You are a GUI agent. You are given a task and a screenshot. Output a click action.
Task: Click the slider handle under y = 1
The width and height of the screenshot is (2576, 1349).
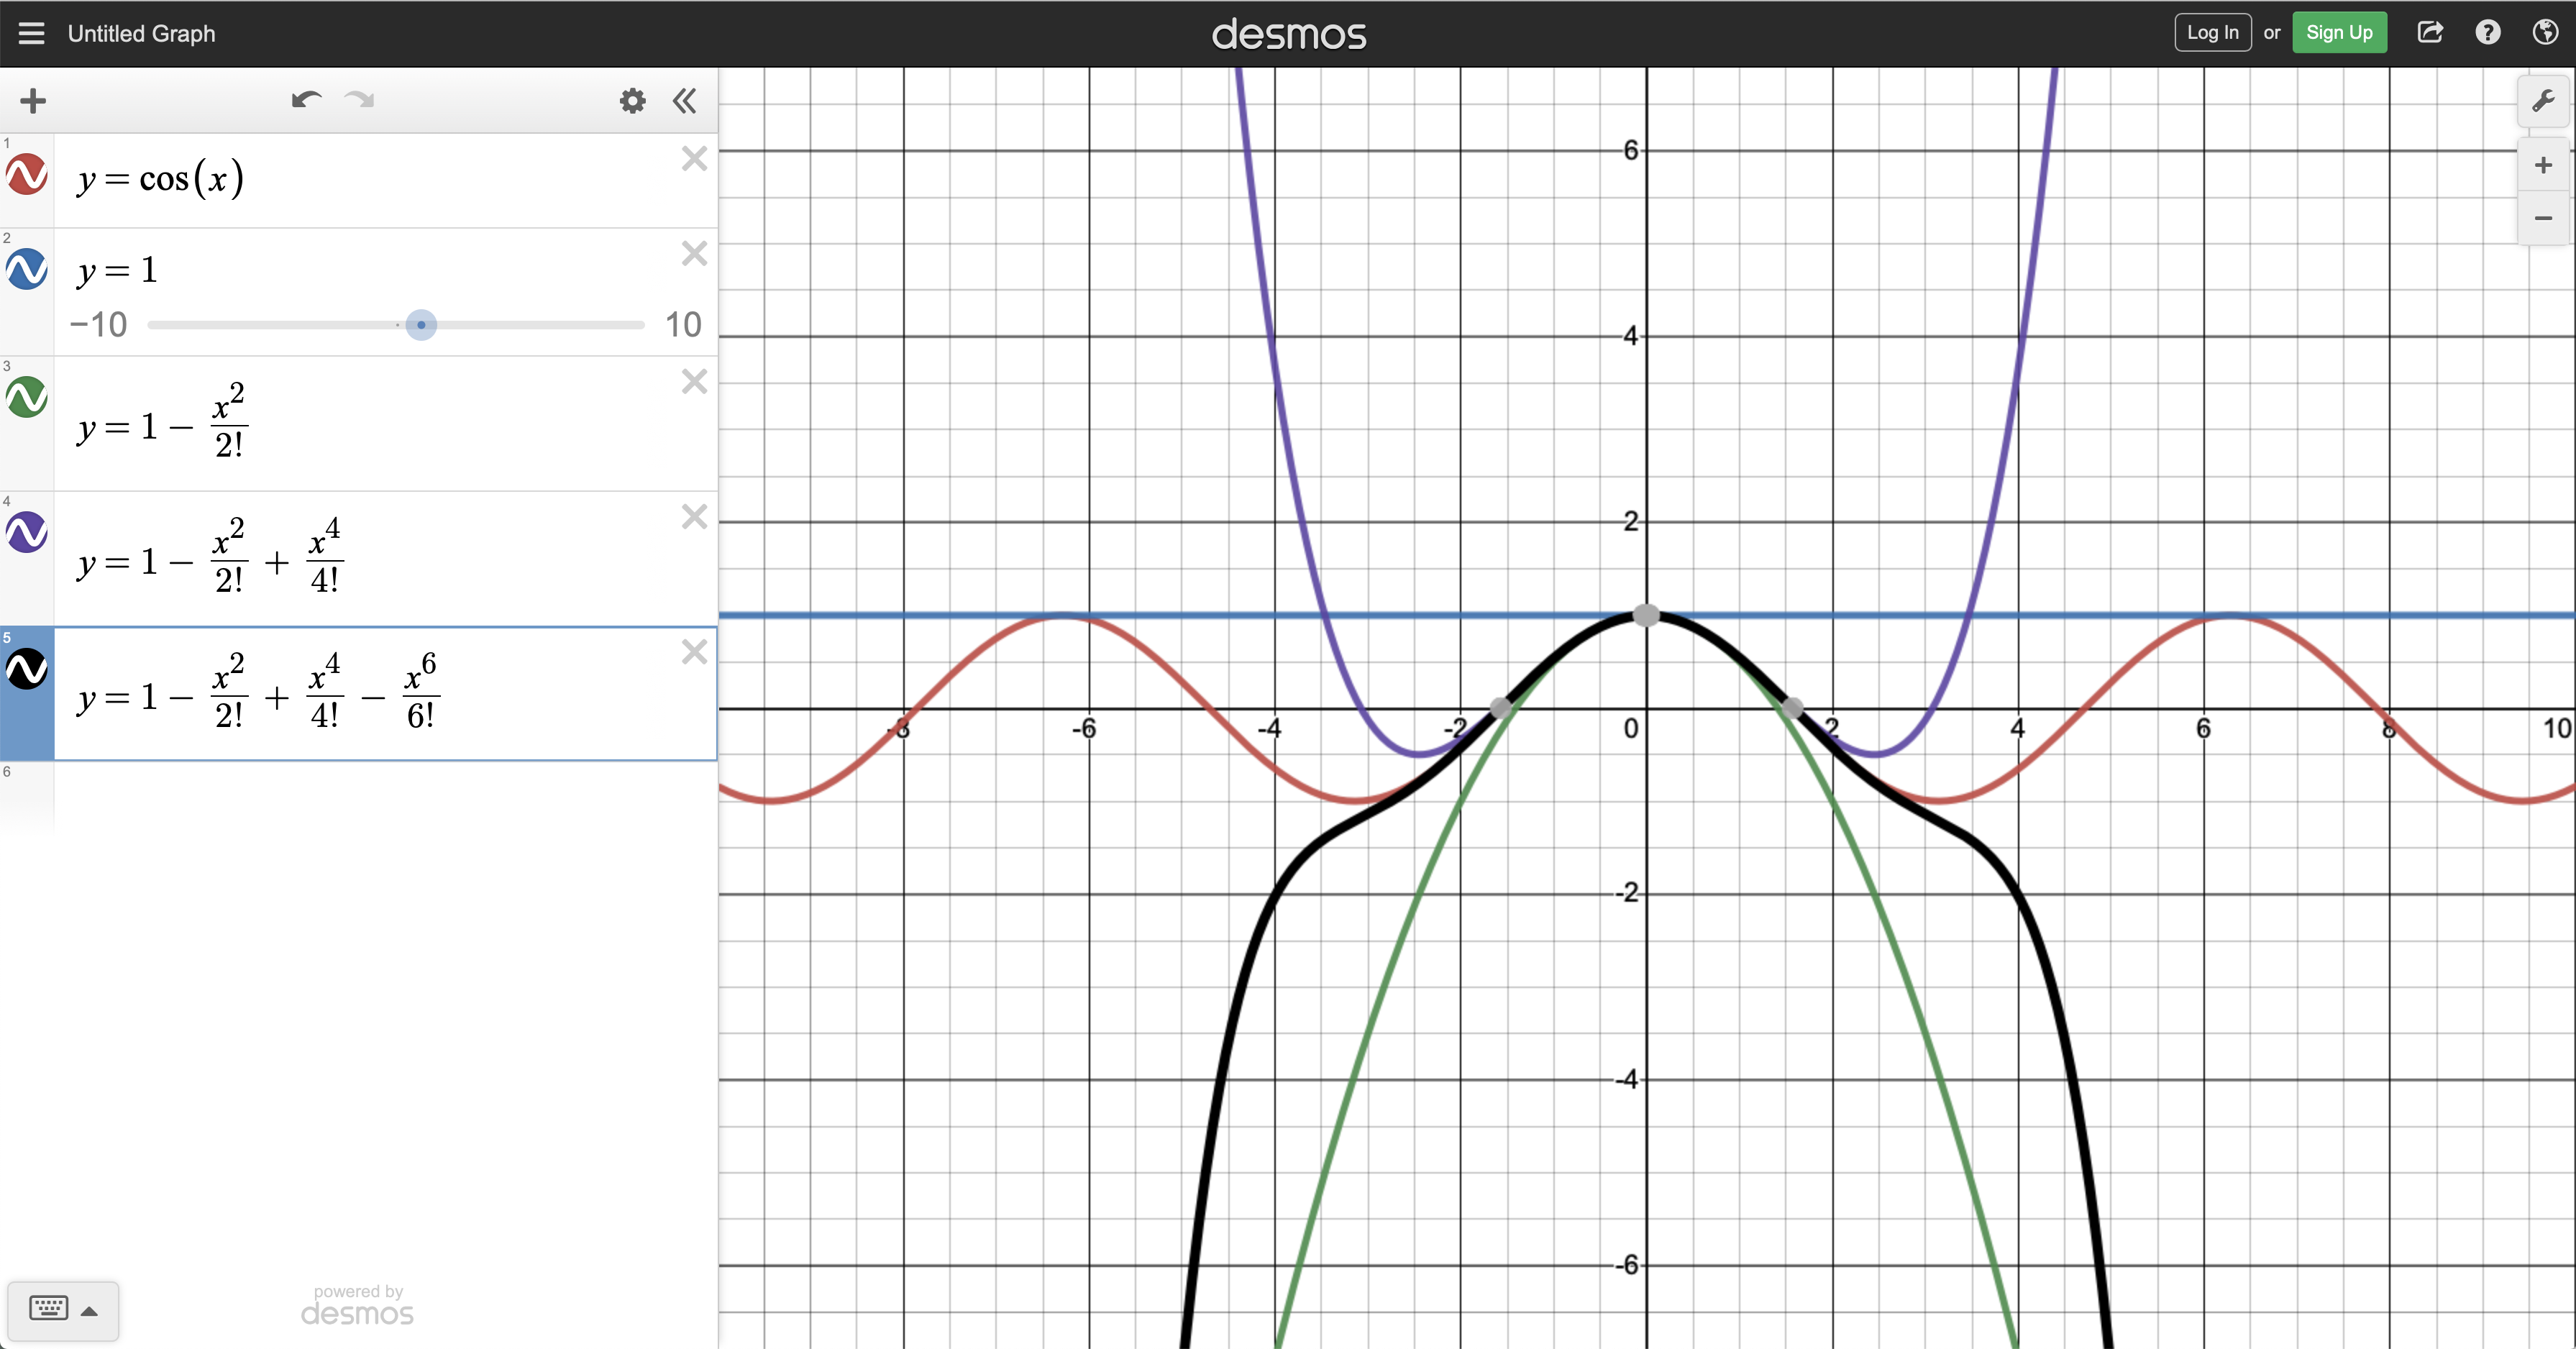[421, 325]
